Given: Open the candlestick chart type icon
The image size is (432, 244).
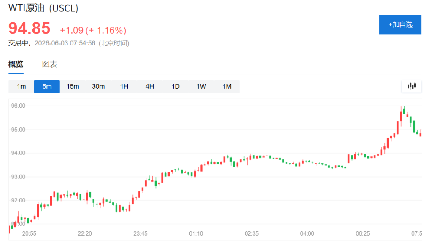Looking at the screenshot, I should [411, 86].
